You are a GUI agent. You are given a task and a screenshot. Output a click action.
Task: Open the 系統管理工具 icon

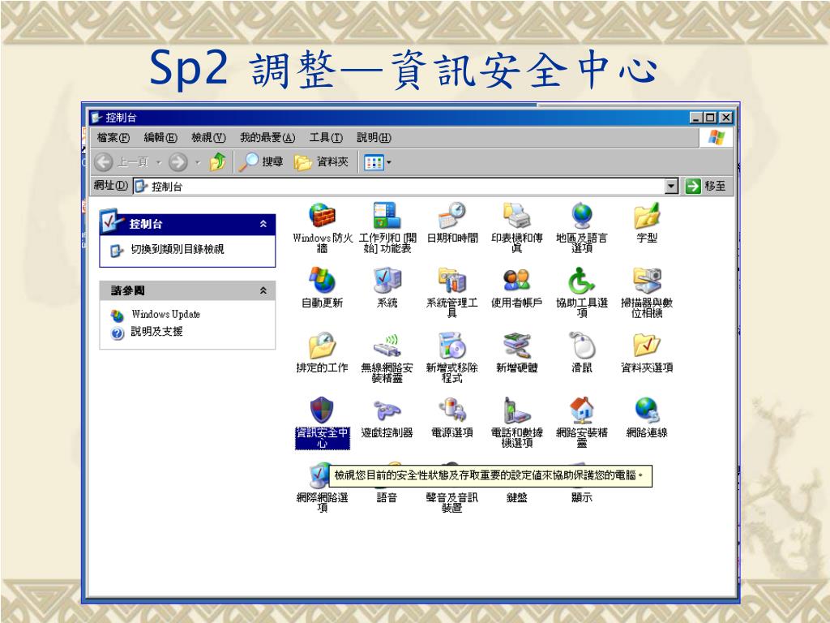pyautogui.click(x=451, y=280)
